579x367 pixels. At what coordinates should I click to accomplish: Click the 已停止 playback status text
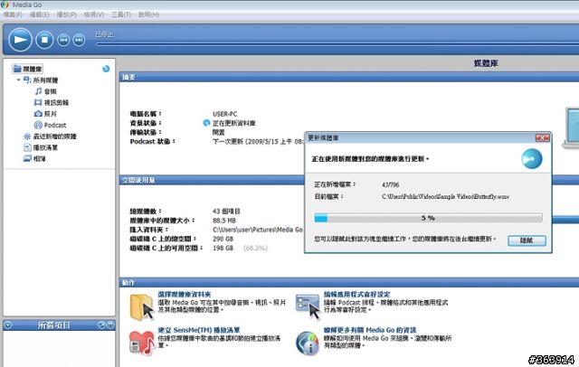tap(105, 34)
